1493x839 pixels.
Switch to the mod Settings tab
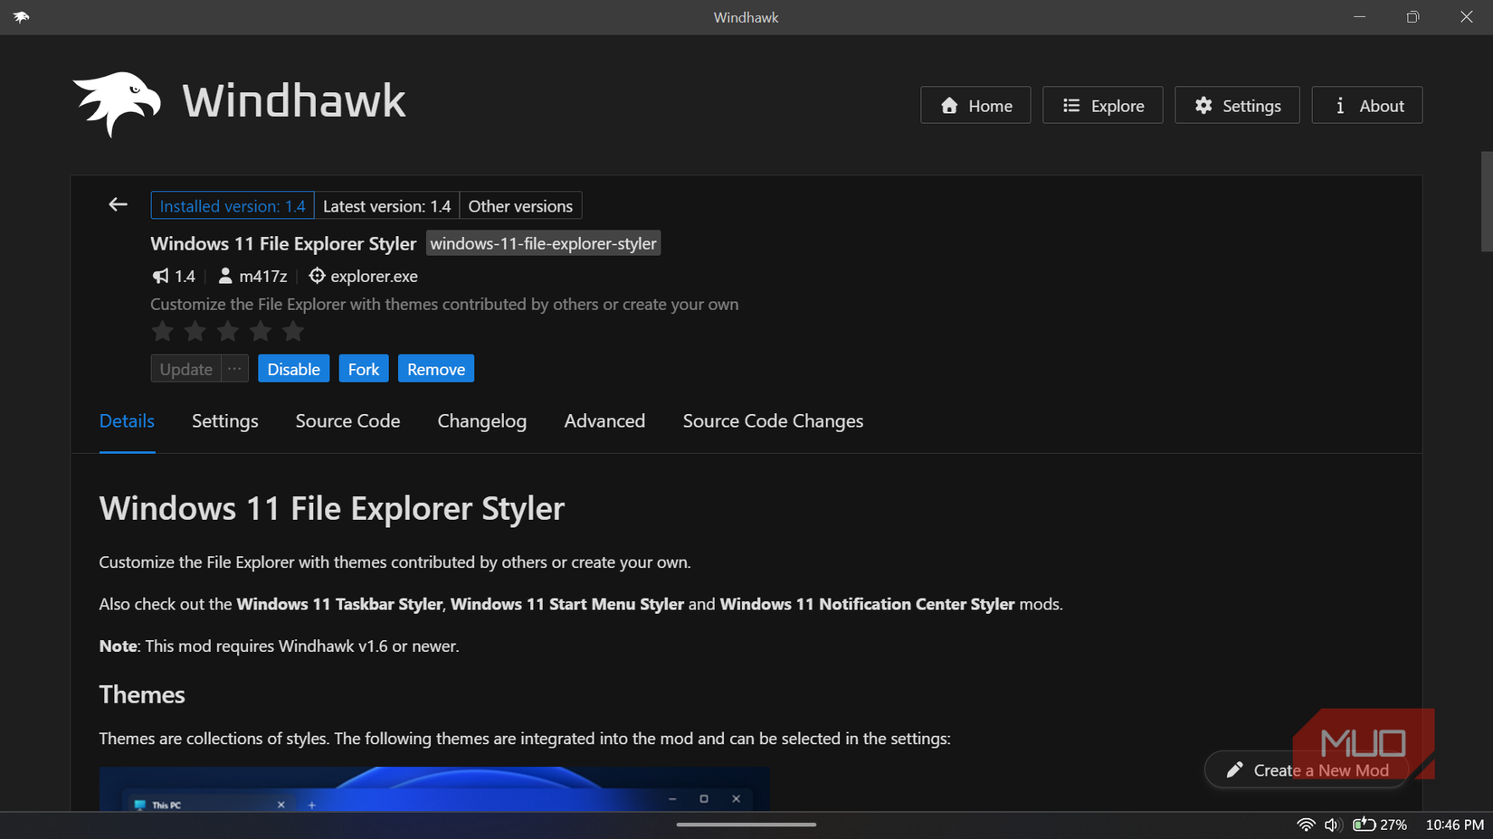[225, 421]
